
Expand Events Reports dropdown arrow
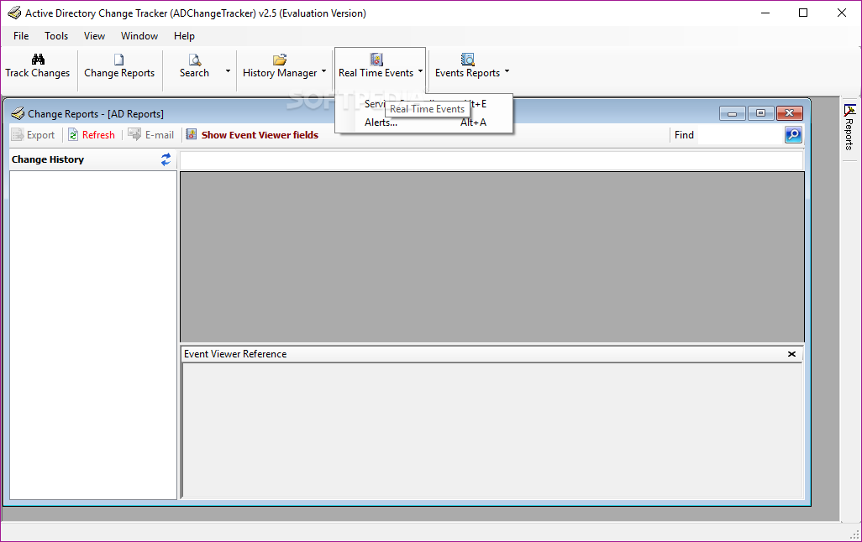(x=507, y=70)
